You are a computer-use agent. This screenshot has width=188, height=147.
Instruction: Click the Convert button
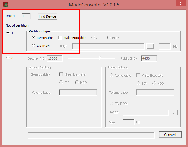(170, 135)
